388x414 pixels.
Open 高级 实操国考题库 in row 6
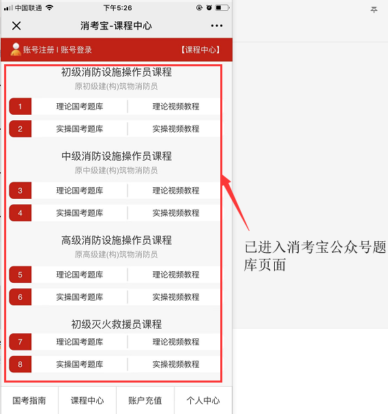tap(80, 297)
